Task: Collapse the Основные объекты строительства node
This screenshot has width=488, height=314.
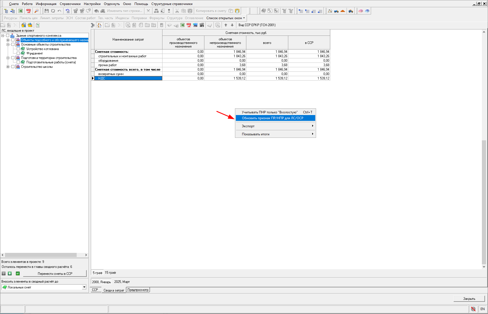Action: [x=8, y=44]
